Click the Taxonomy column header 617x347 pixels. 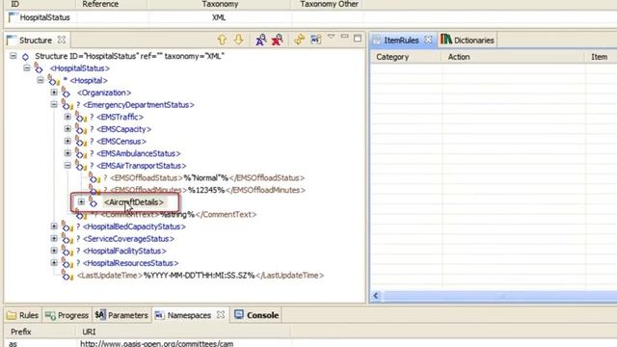coord(220,4)
